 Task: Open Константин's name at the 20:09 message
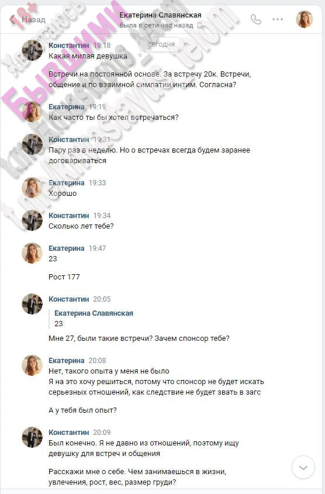[68, 432]
